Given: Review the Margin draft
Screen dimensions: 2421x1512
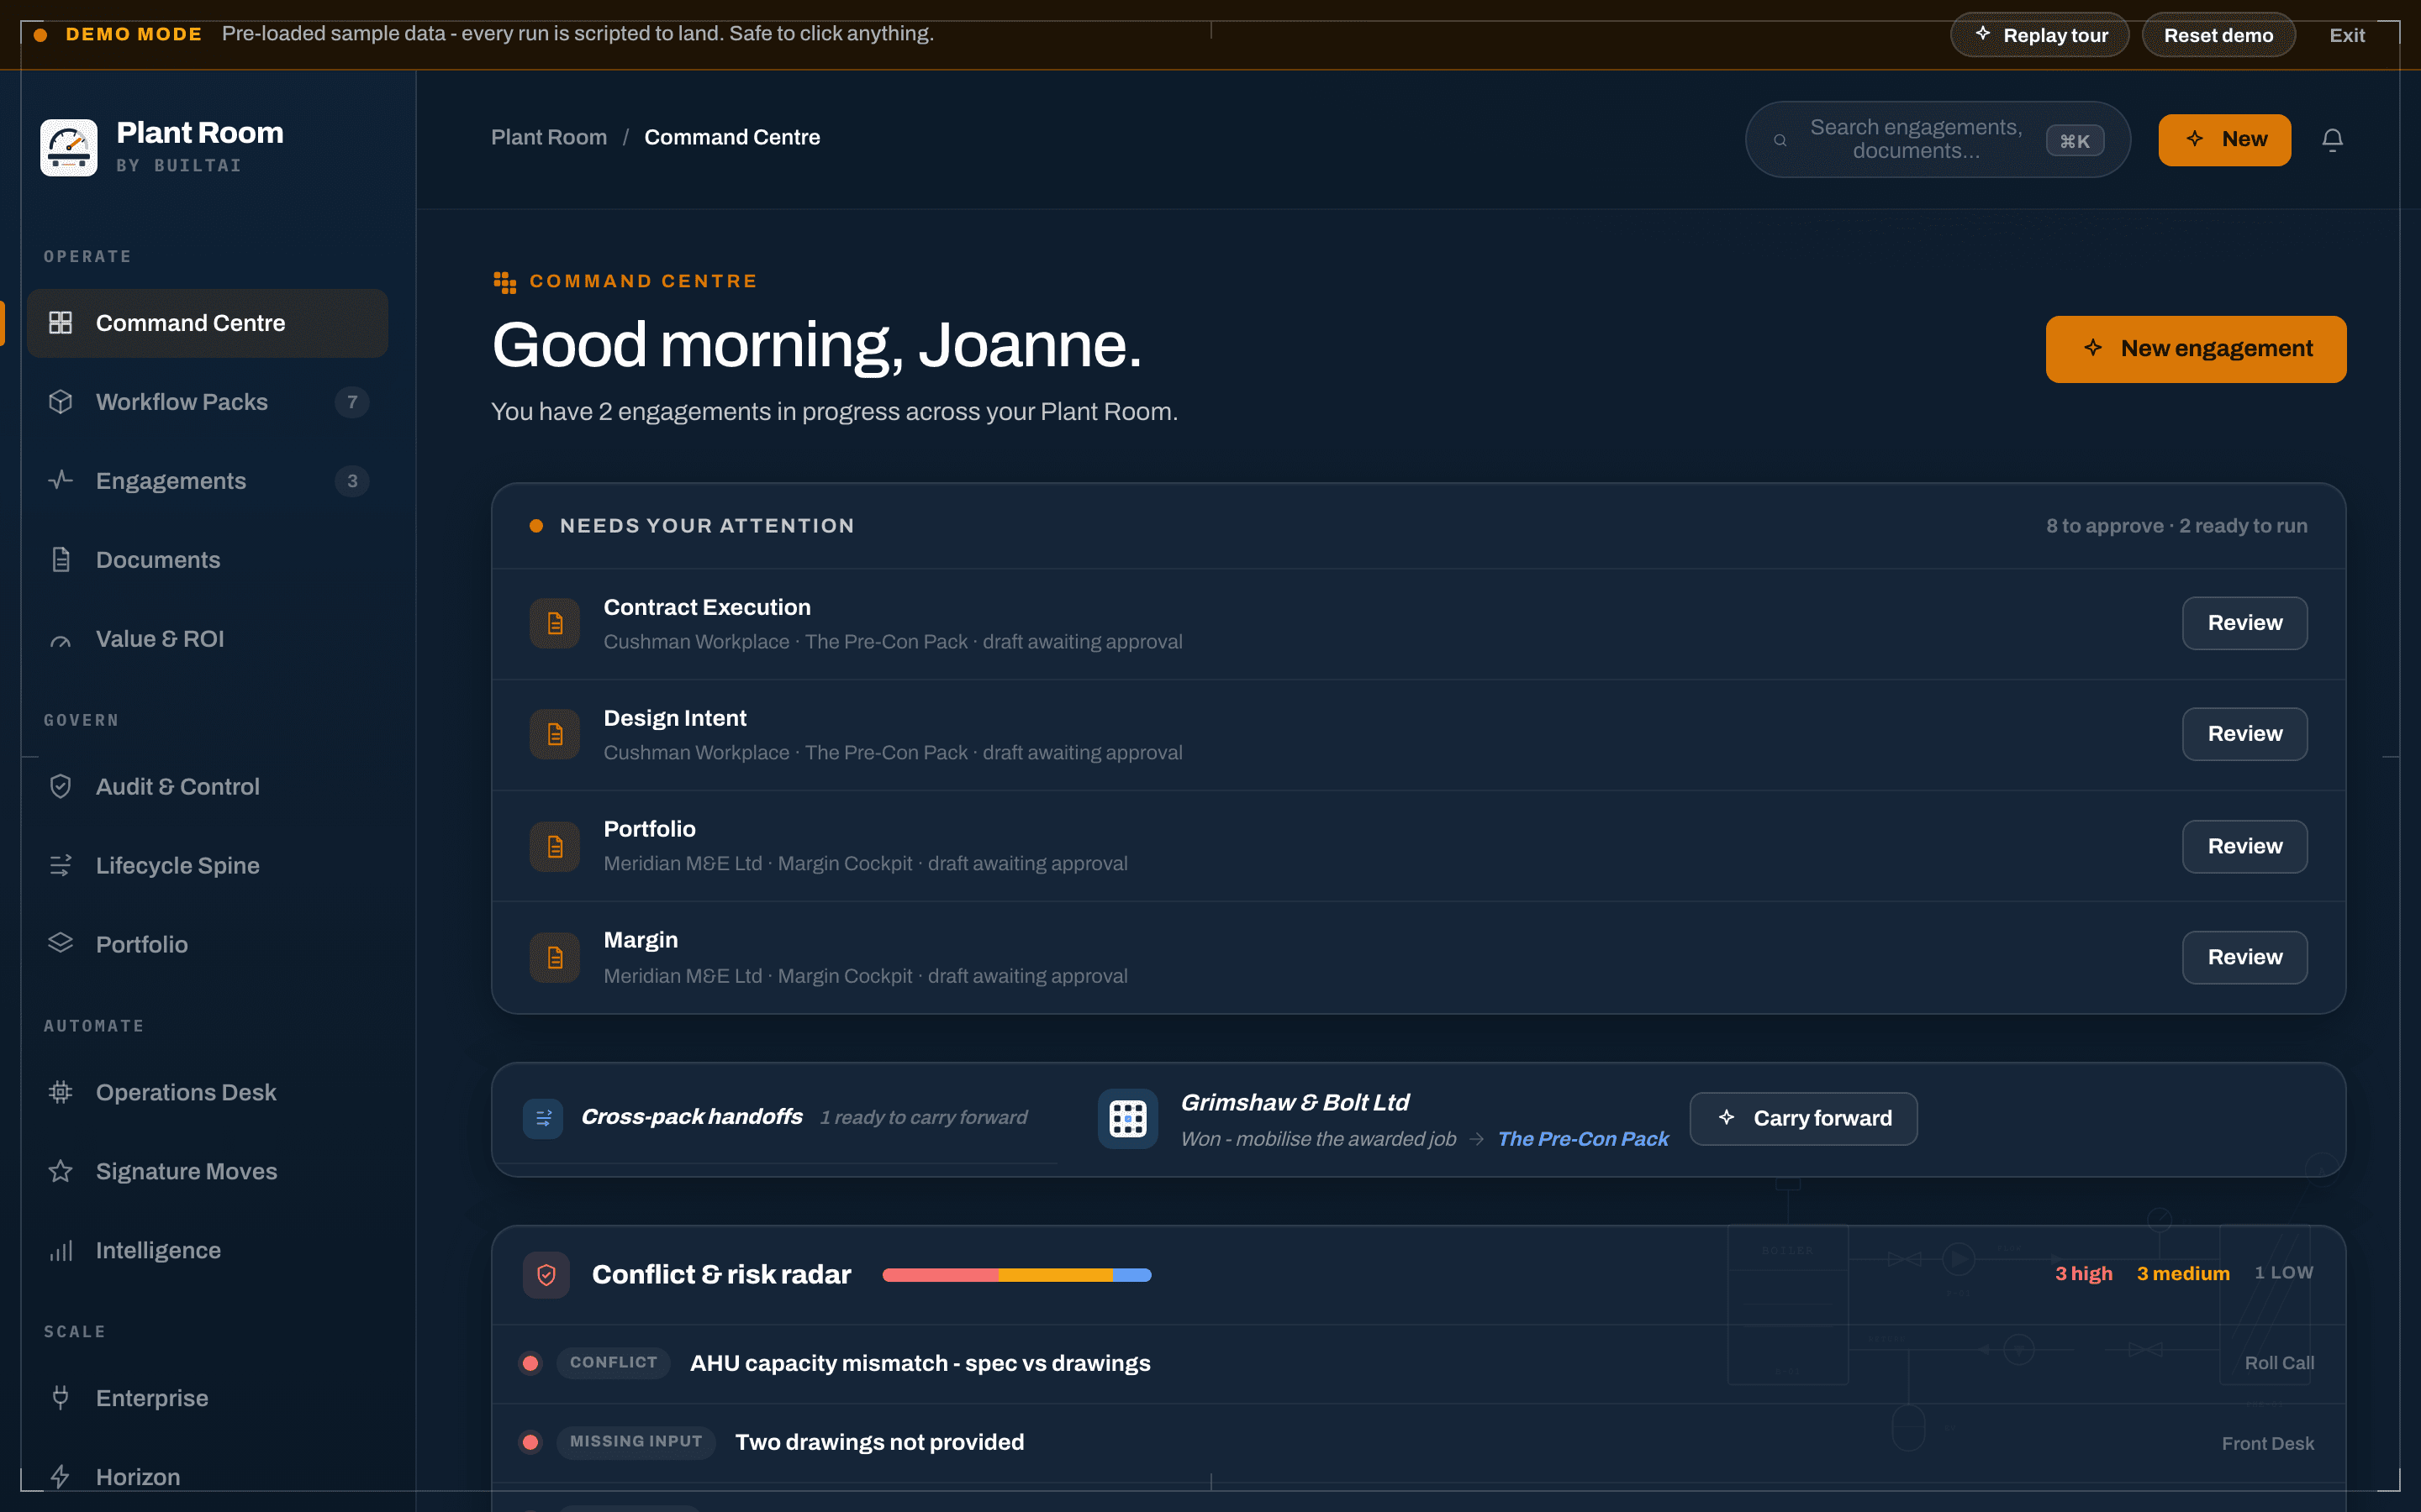Looking at the screenshot, I should (2245, 958).
